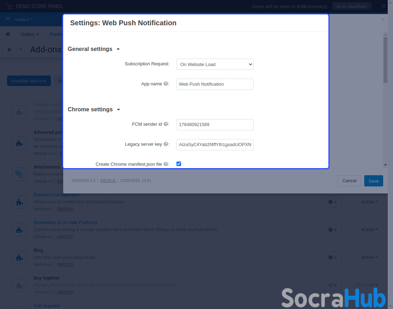Change Active status of Bestsellers add-on
Screen dimensions: 393x309
pos(369,230)
